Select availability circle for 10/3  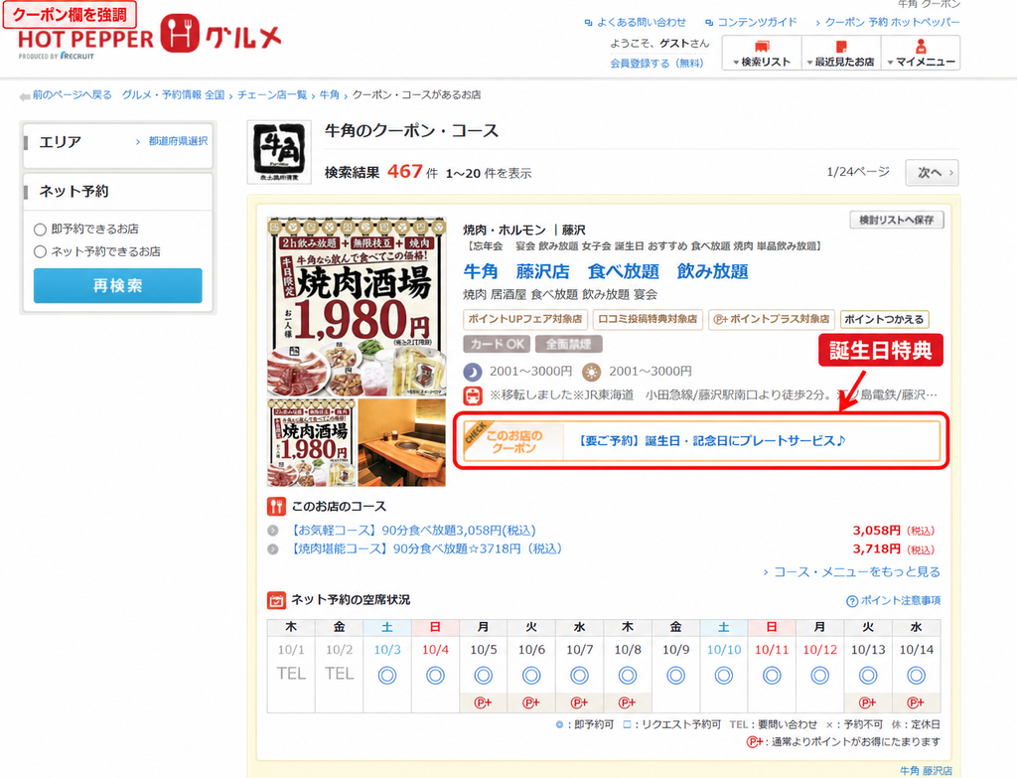[387, 676]
